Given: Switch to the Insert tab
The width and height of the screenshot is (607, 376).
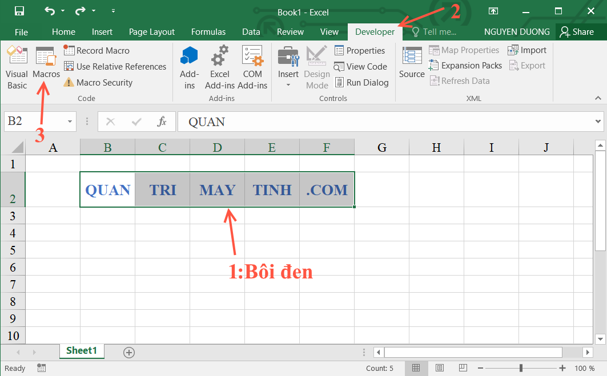Looking at the screenshot, I should click(102, 32).
